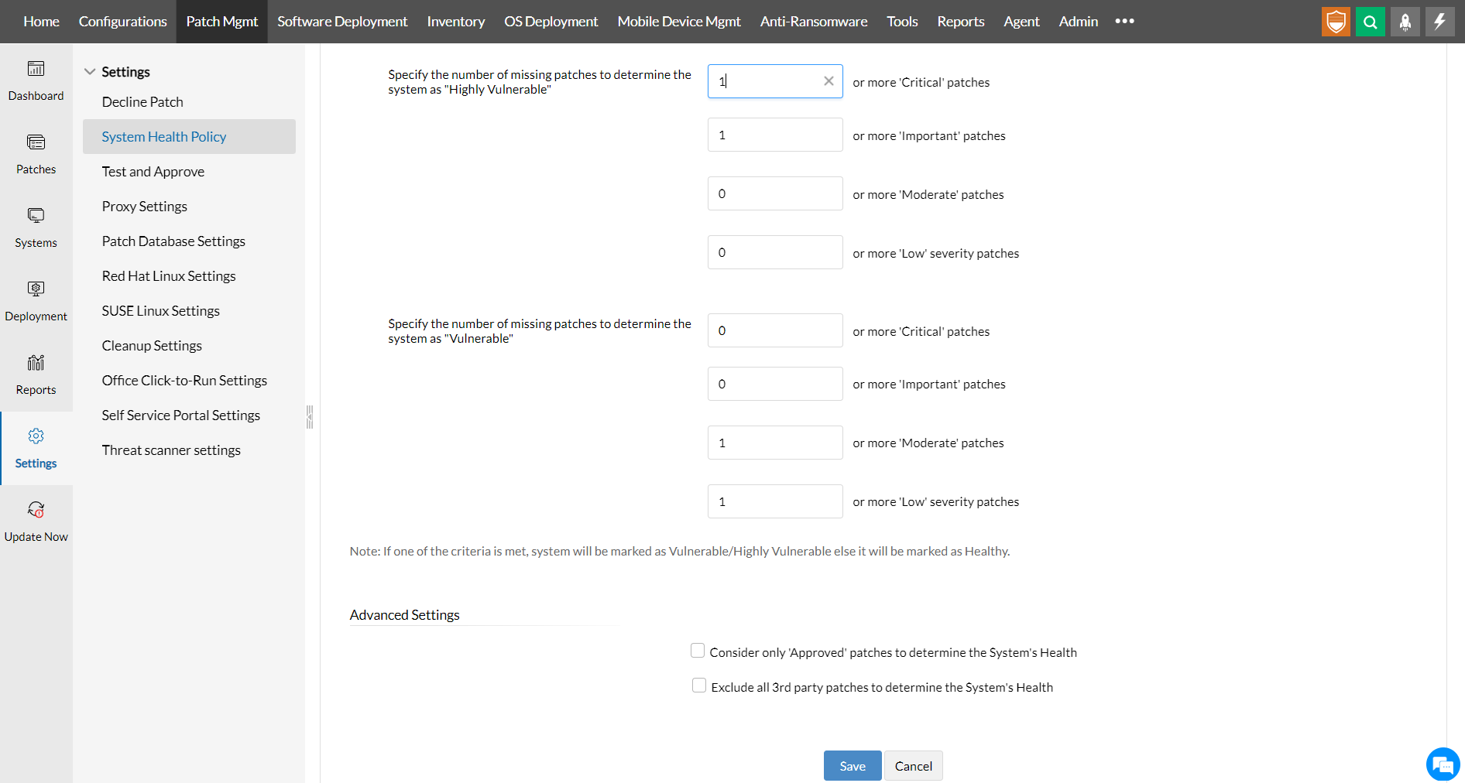Viewport: 1465px width, 783px height.
Task: Focus Highly Vulnerable 'Low' severity field
Action: 775,252
